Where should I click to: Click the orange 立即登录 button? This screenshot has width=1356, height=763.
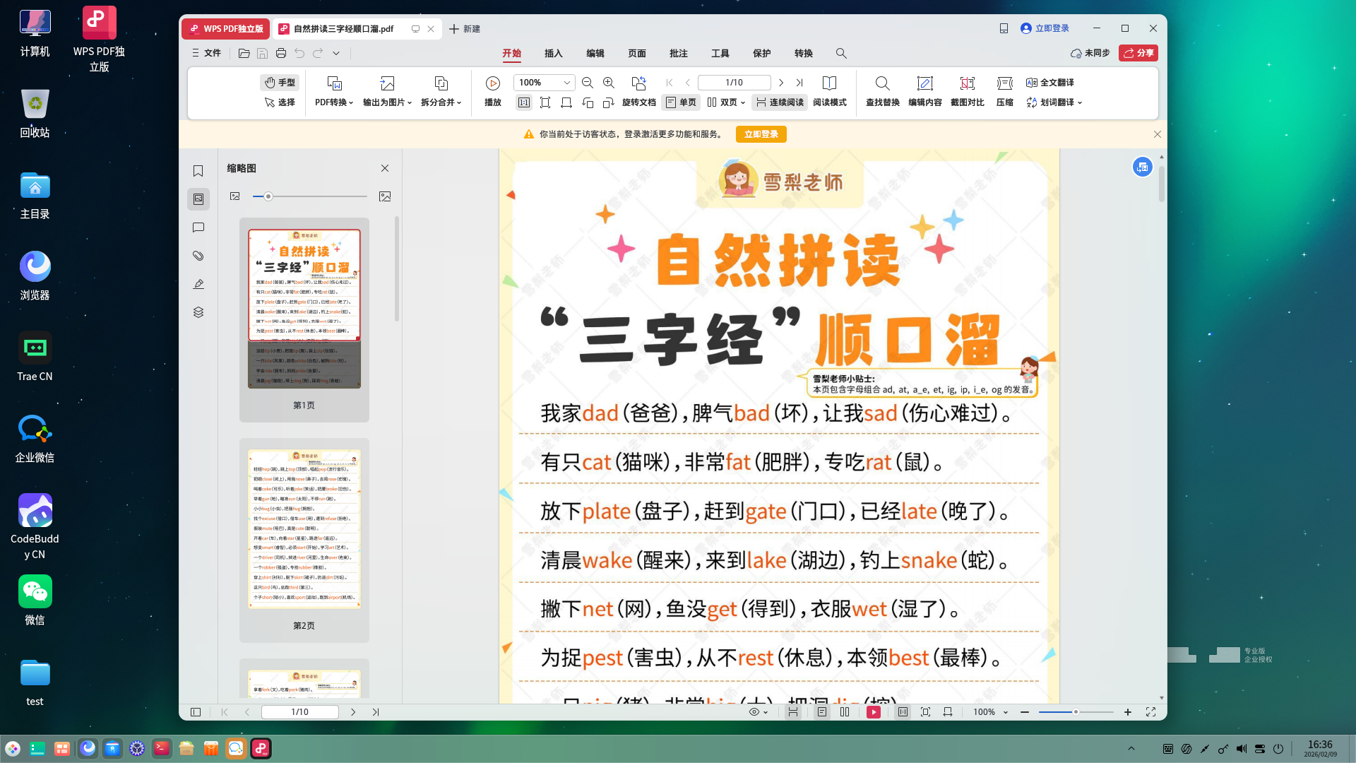(x=761, y=134)
